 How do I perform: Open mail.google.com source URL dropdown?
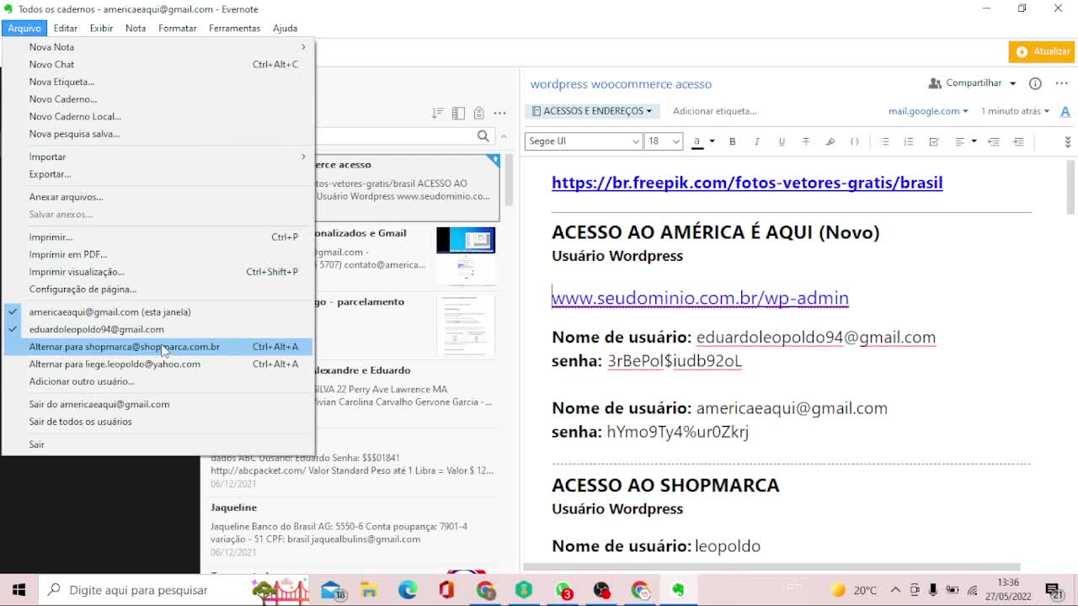[x=928, y=111]
